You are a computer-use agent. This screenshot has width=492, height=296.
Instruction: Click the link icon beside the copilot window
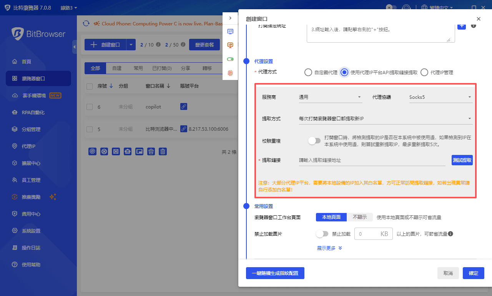point(183,106)
